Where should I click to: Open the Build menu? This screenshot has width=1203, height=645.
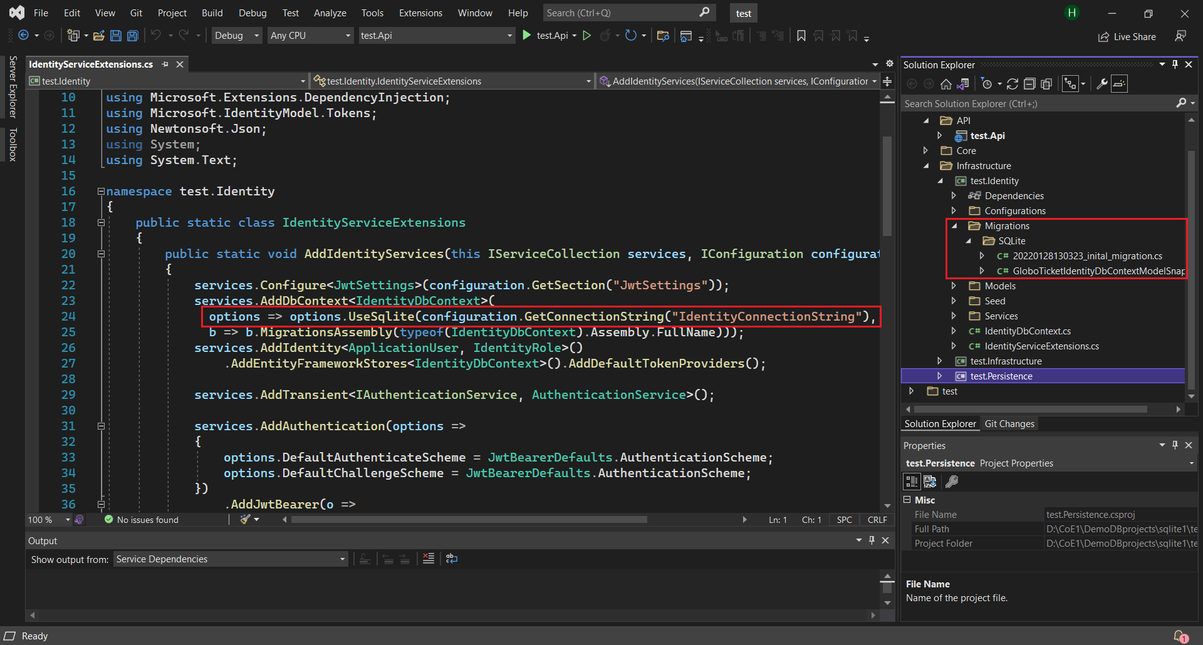pos(212,13)
